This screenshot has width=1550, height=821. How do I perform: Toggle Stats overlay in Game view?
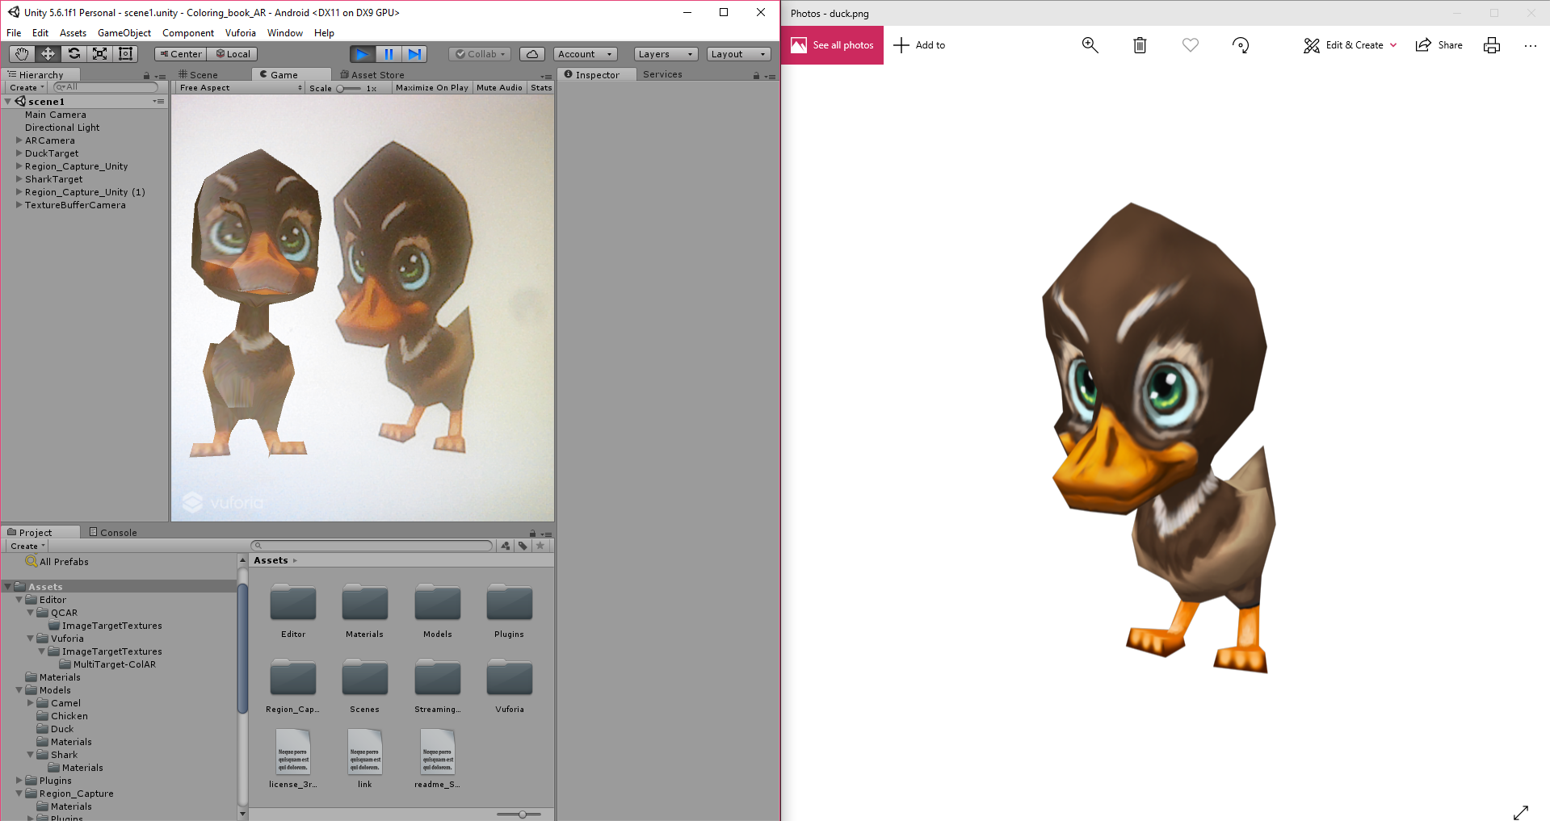point(541,88)
